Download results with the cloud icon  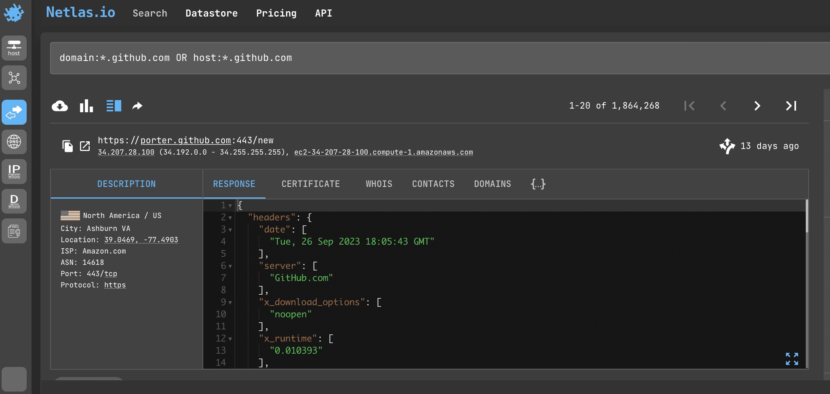point(60,106)
